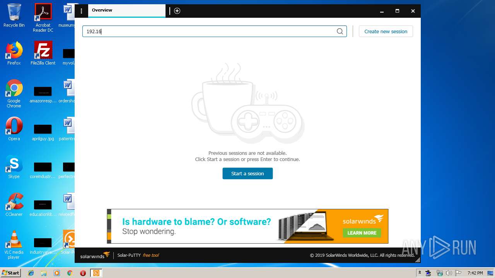Click Create new session button
The image size is (495, 278).
[x=386, y=31]
